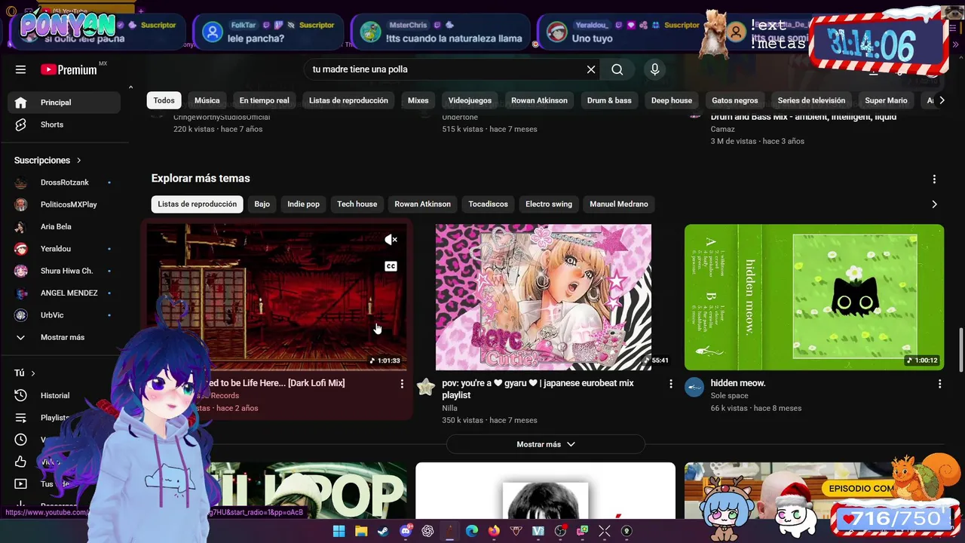
Task: Select the Mixes filter chip
Action: [x=418, y=100]
